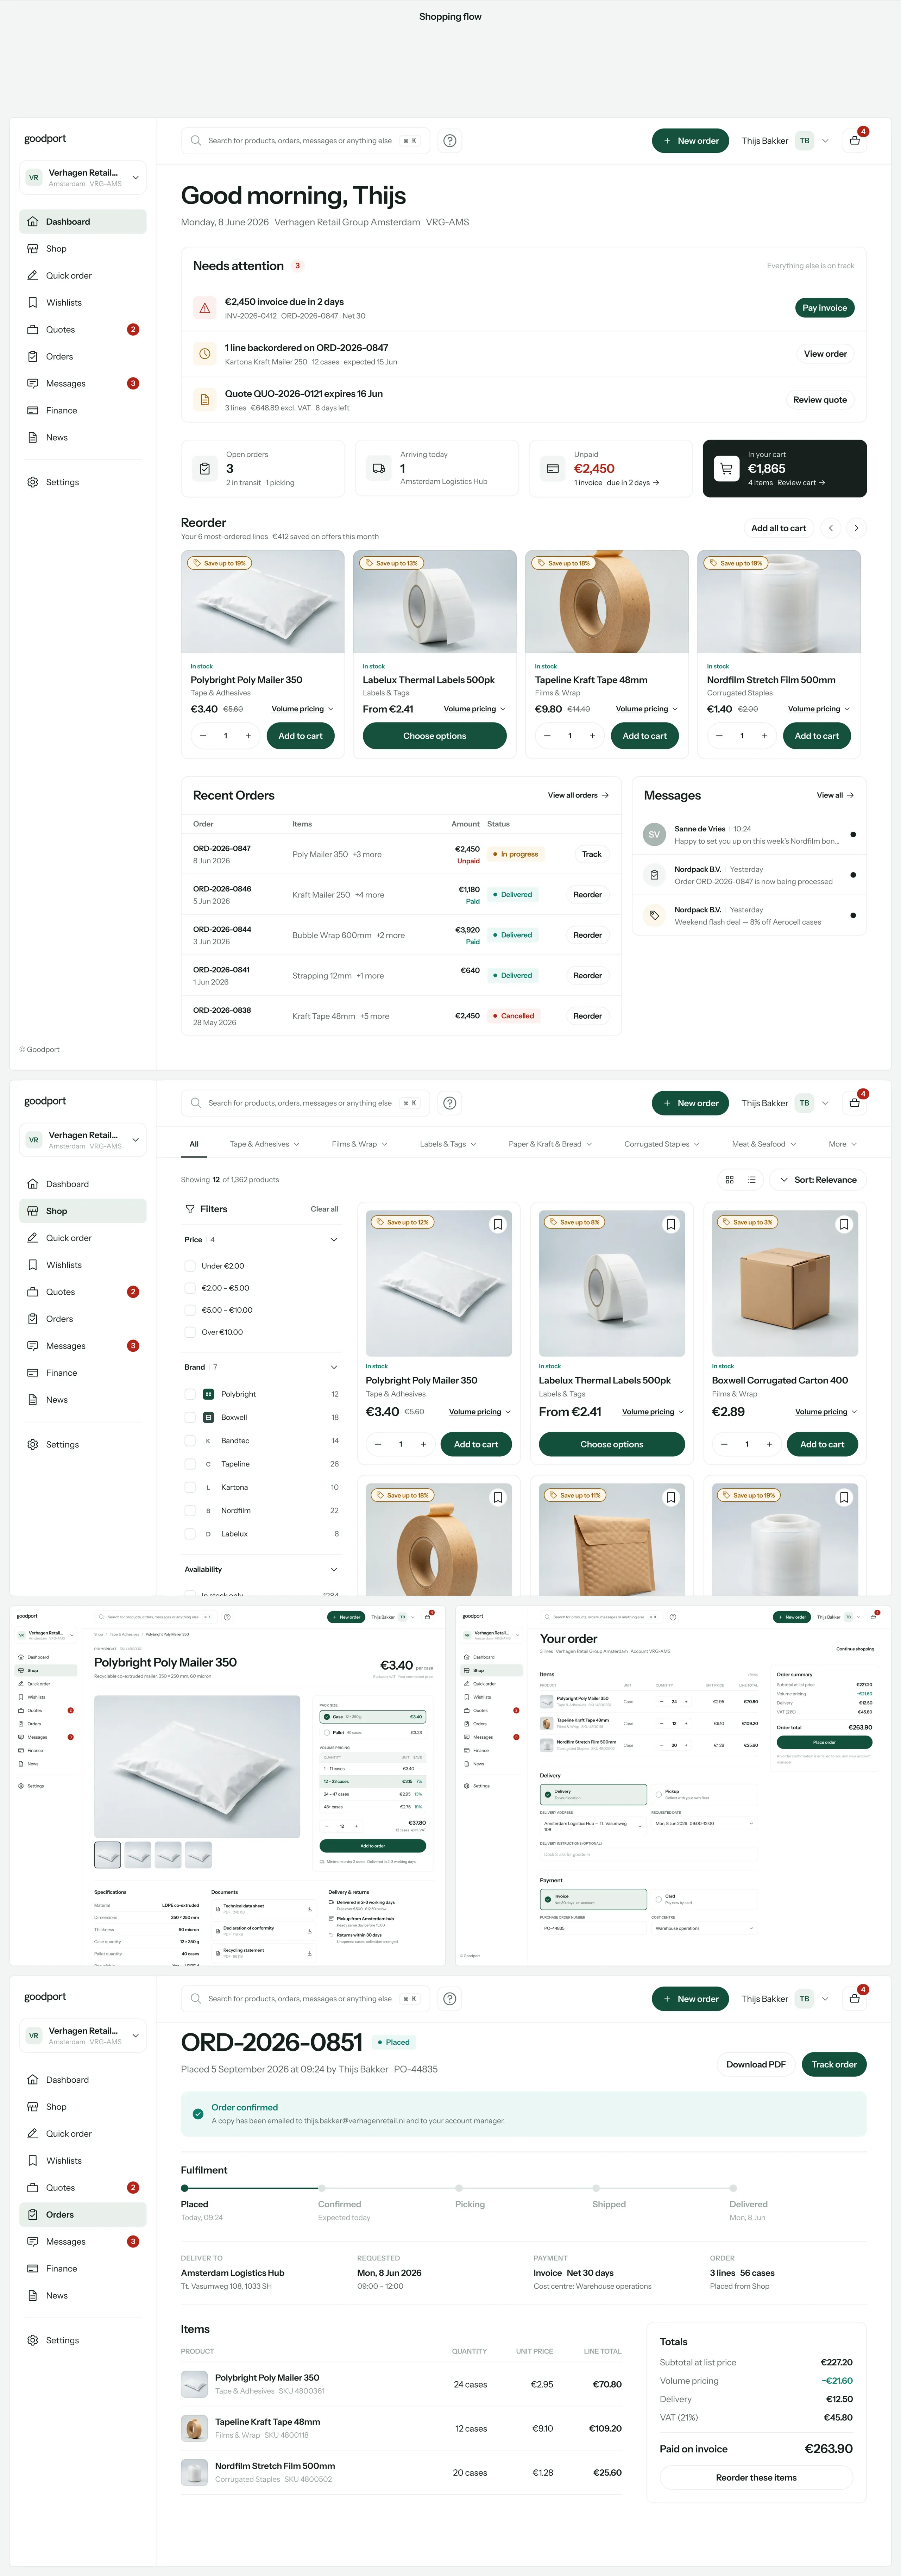Decrease quantity on Dashboard Tapeline Kraft Tape card
This screenshot has width=901, height=2576.
[547, 736]
